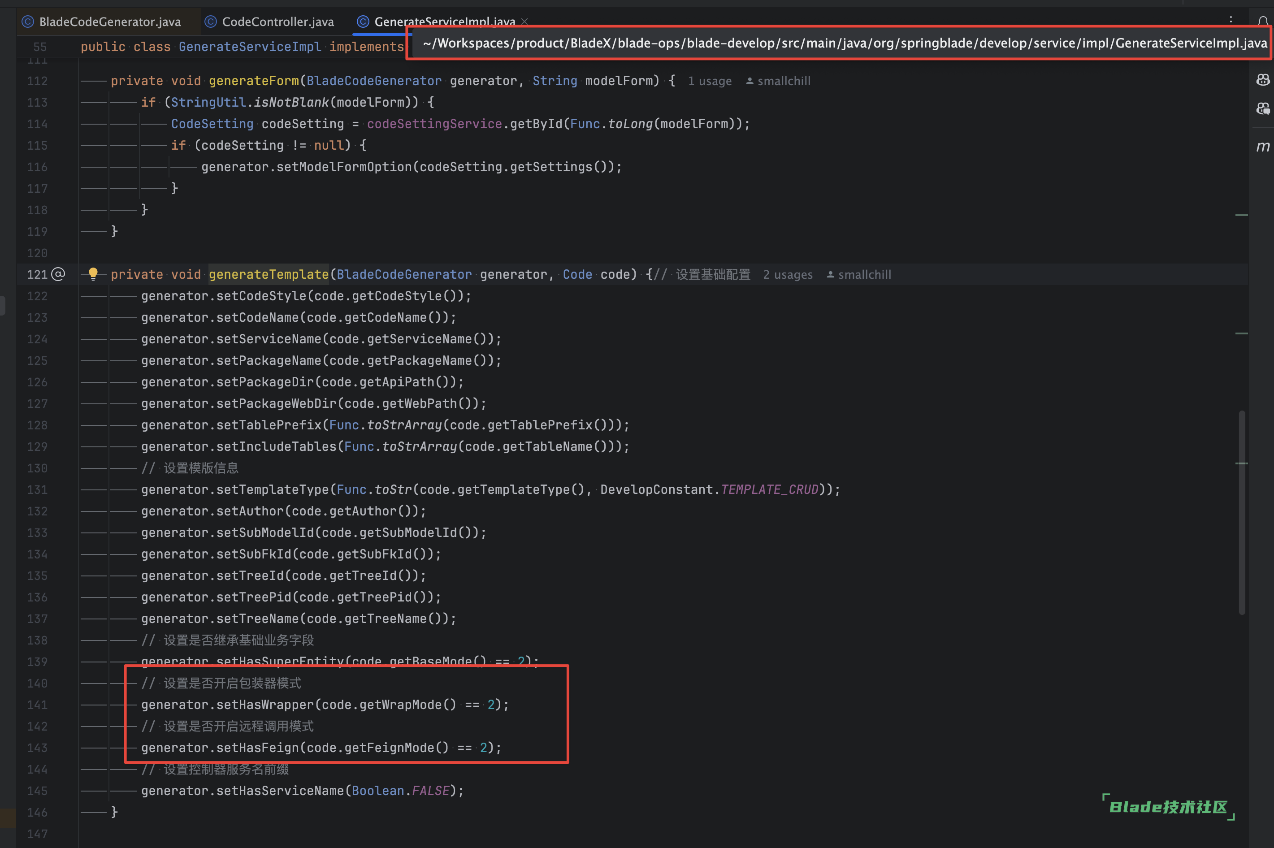Click StringUtil in the if condition
Viewport: 1274px width, 848px height.
(x=209, y=102)
